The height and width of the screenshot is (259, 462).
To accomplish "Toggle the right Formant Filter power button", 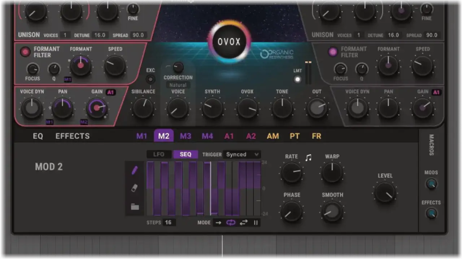I will 333,52.
